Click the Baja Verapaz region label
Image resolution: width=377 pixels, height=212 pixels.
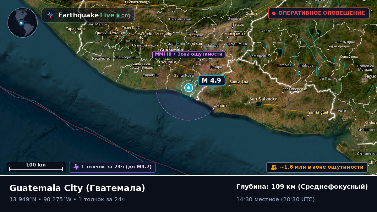[180, 19]
